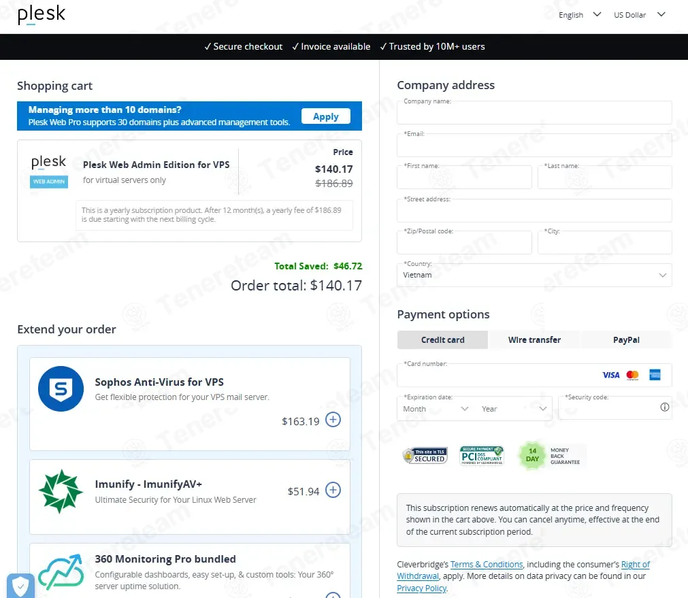Viewport: 688px width, 598px height.
Task: Open the Privacy Policy link
Action: (x=421, y=588)
